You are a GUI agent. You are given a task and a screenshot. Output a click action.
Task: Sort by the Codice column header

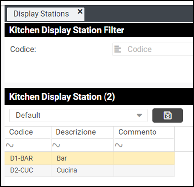(21, 132)
